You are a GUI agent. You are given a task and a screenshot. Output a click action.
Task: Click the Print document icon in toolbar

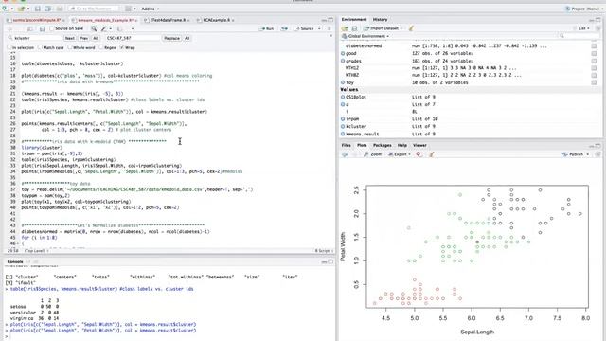60,9
